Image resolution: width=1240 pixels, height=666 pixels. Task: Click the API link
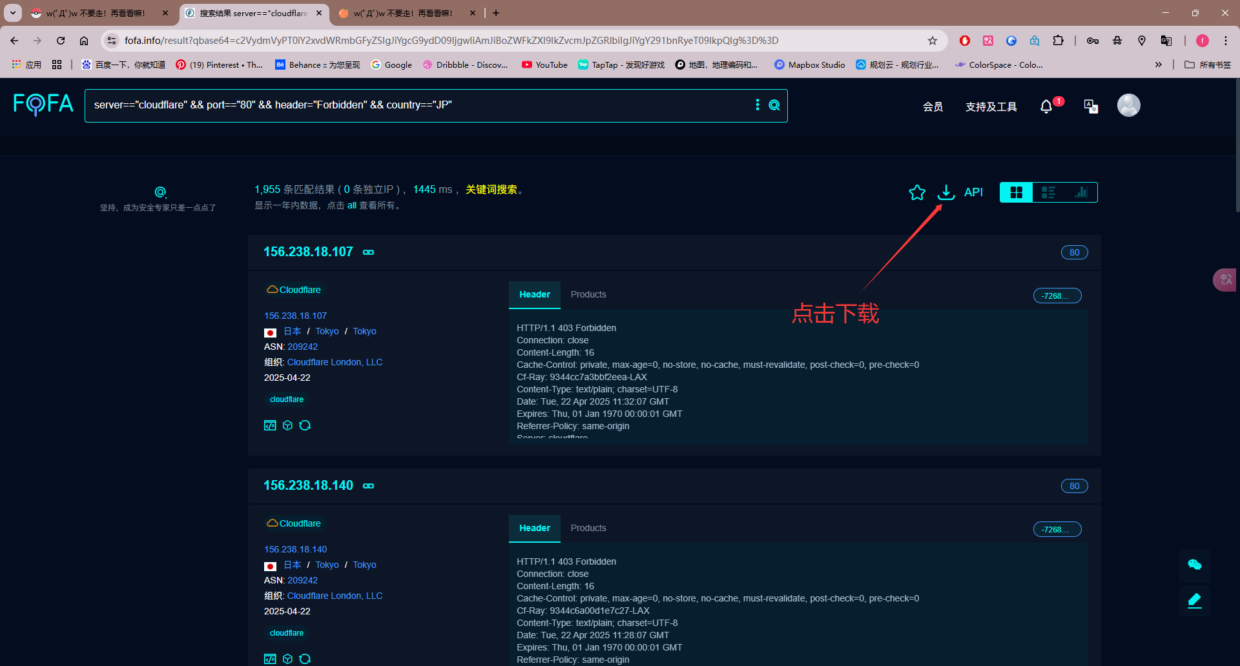pyautogui.click(x=973, y=192)
